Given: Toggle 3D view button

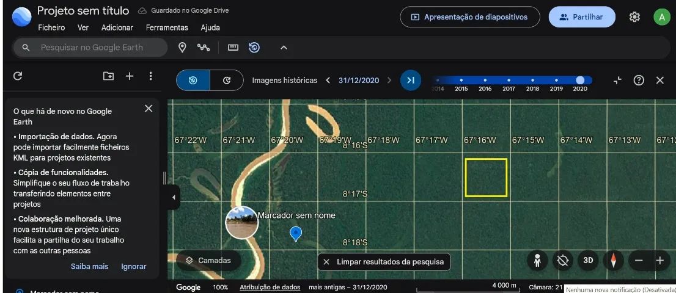Looking at the screenshot, I should coord(588,260).
